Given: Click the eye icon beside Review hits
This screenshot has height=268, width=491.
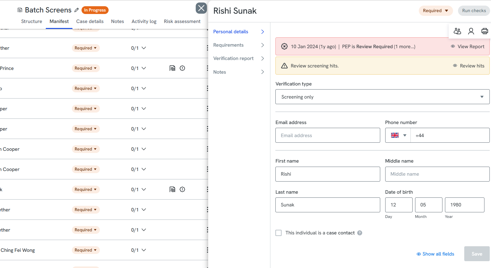Looking at the screenshot, I should click(455, 66).
